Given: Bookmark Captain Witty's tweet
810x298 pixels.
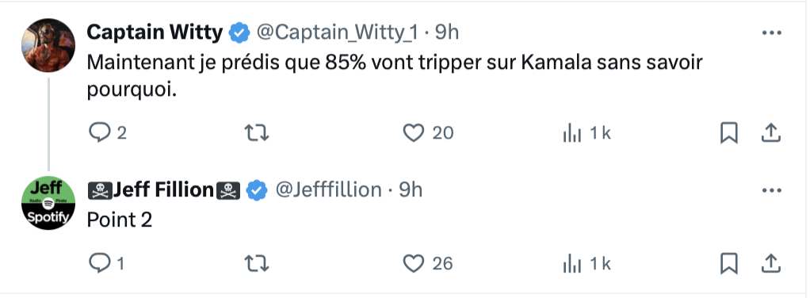Looking at the screenshot, I should click(729, 134).
